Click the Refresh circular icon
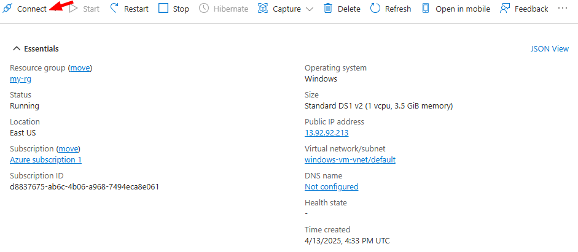The image size is (578, 252). coord(375,9)
